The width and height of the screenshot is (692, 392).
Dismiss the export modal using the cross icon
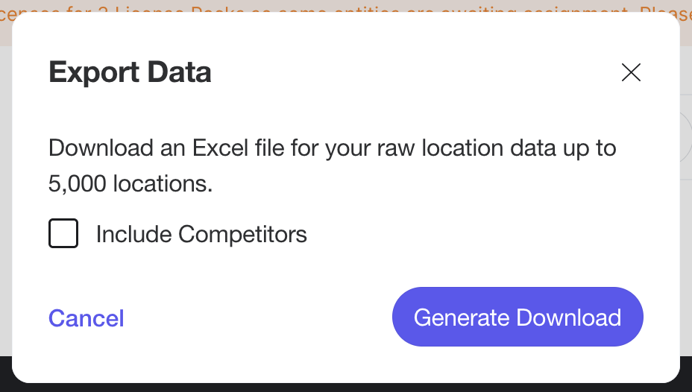631,72
